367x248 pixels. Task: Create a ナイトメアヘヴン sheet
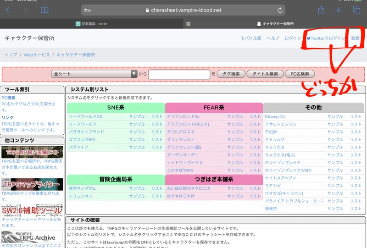[x=280, y=178]
